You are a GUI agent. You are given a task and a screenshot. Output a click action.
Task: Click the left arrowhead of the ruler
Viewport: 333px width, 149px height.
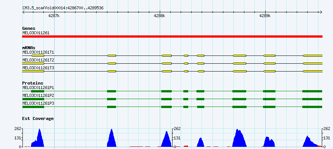(x=24, y=12)
